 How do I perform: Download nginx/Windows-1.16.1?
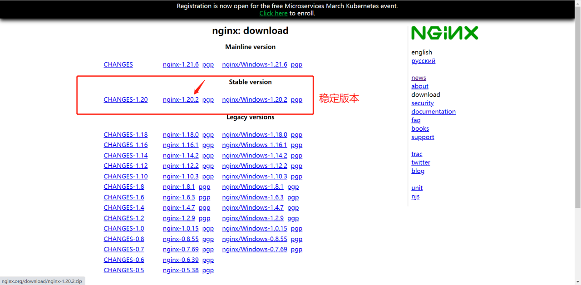(x=255, y=145)
